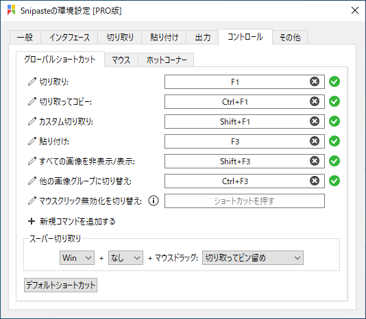
Task: Click the pencil icon beside カスタム切り取り
Action: coord(32,121)
